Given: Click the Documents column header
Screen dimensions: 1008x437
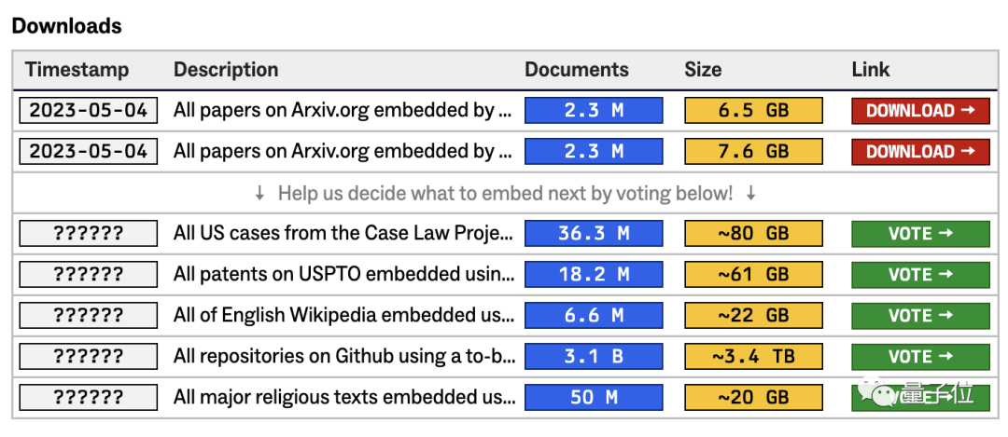Looking at the screenshot, I should click(x=577, y=69).
